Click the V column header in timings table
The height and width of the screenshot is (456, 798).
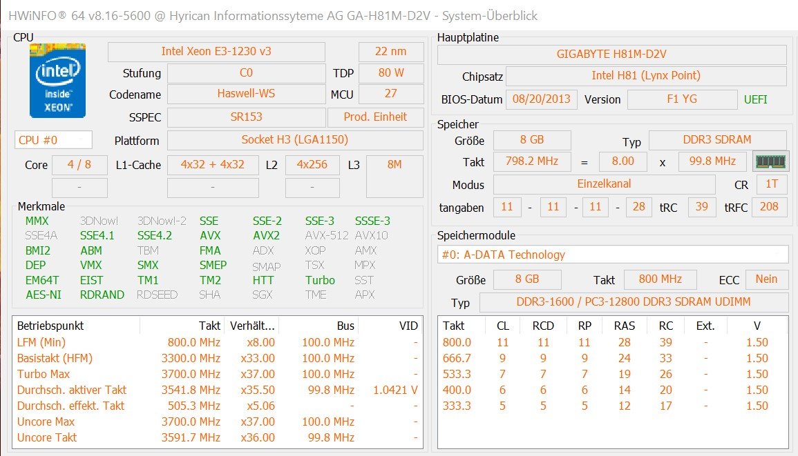click(x=757, y=326)
